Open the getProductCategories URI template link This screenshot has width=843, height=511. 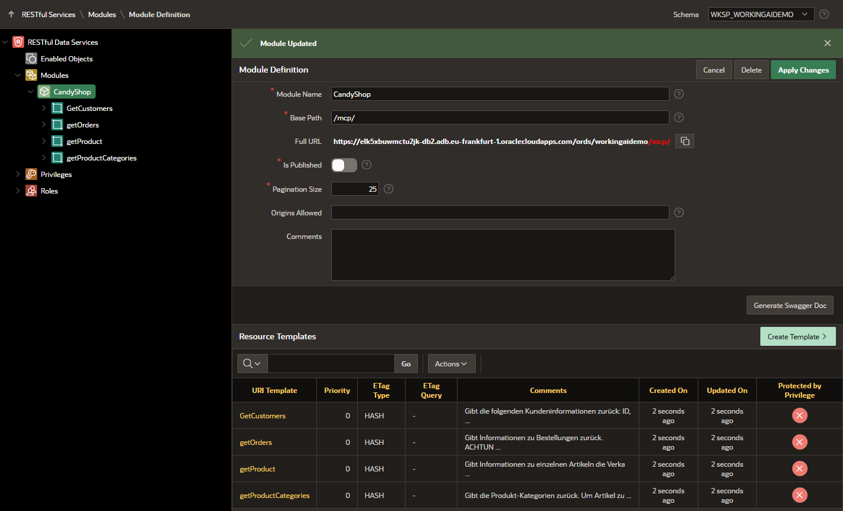275,496
